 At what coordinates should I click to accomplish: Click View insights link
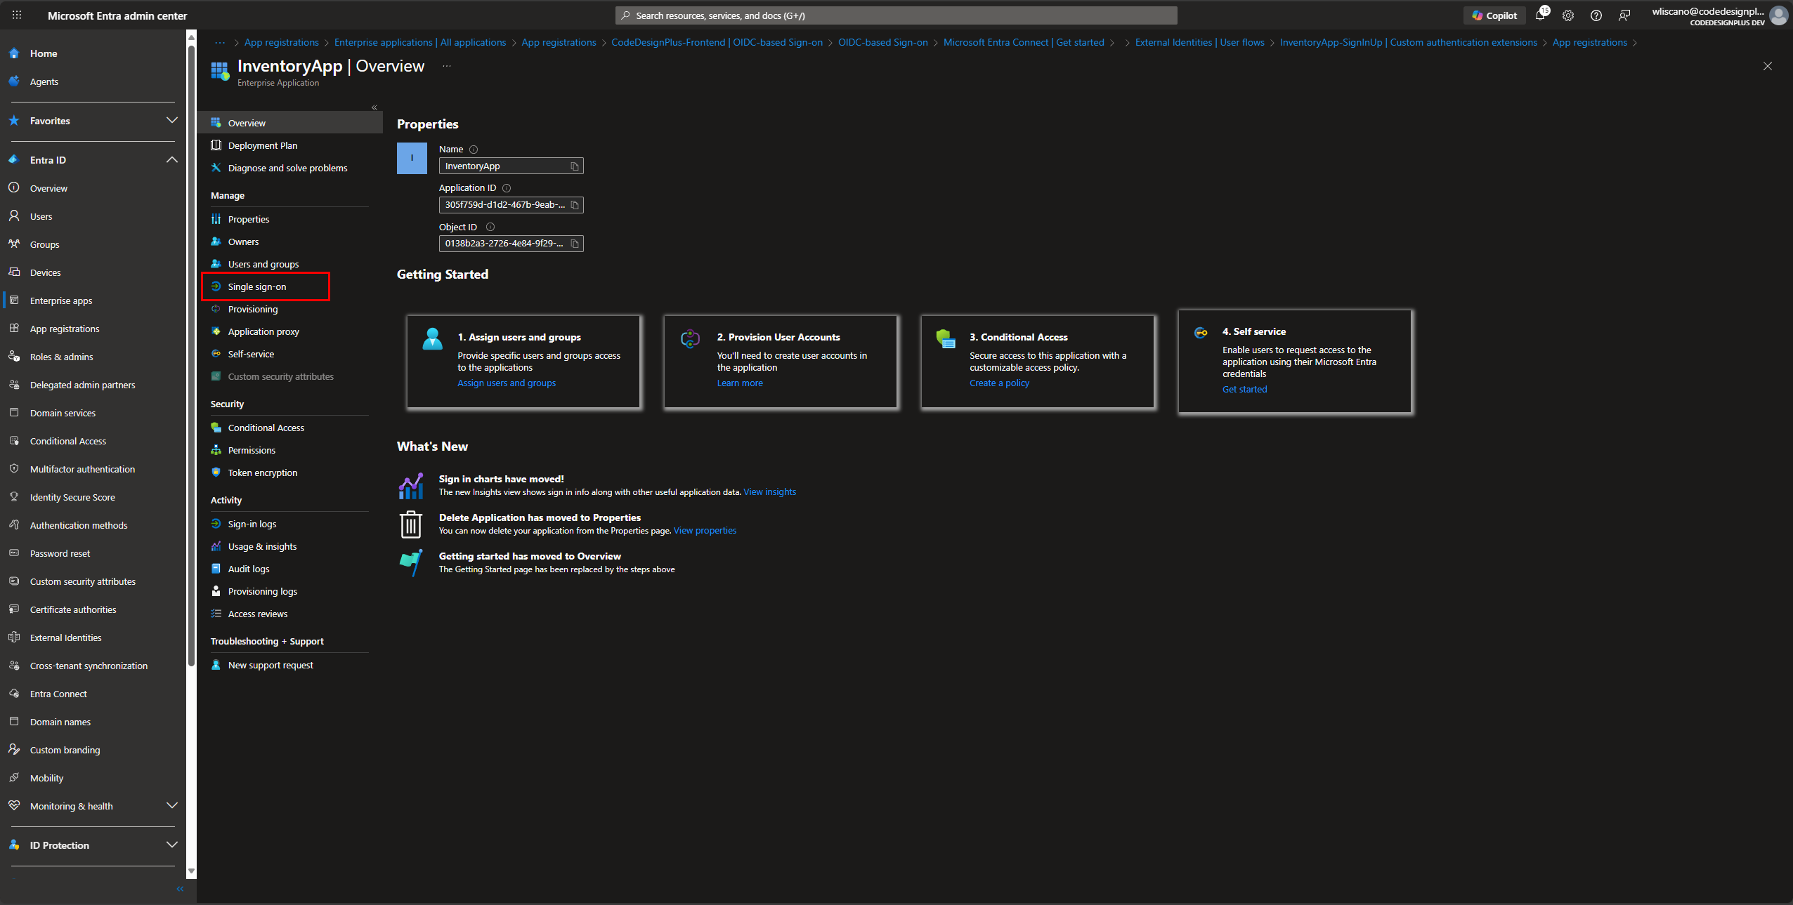[x=769, y=492]
